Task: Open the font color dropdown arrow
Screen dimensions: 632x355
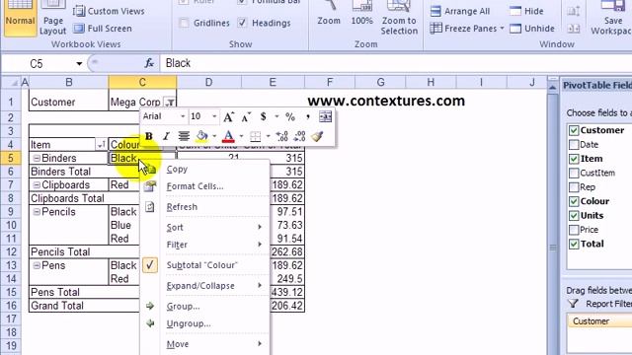Action: pos(241,136)
